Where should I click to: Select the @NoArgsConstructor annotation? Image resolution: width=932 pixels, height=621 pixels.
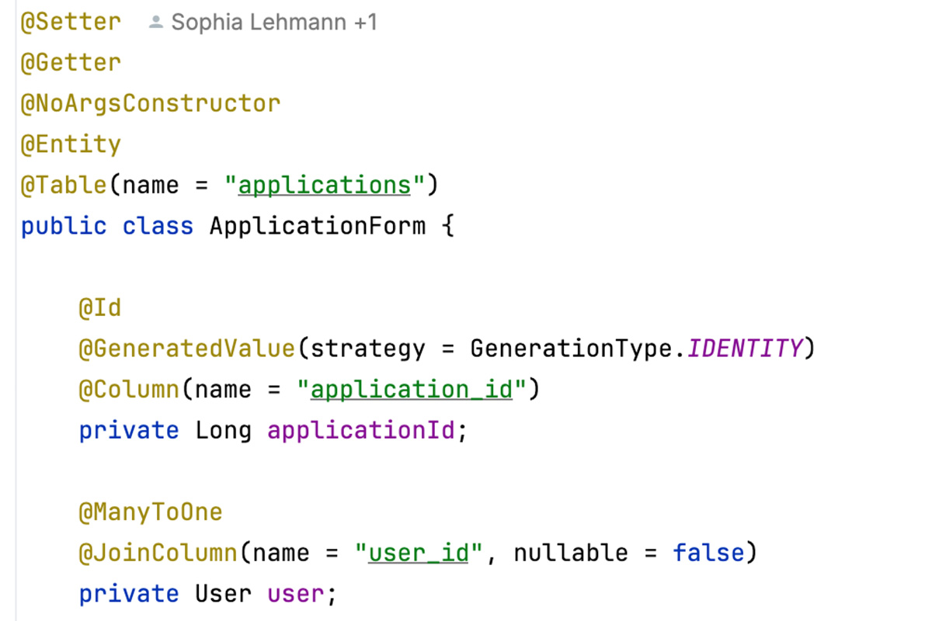150,103
